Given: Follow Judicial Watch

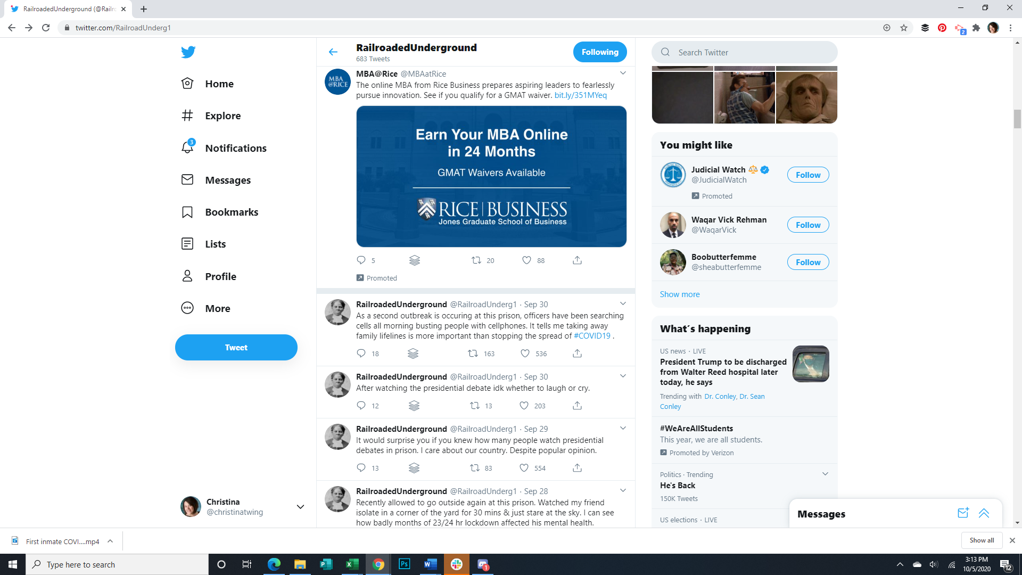Looking at the screenshot, I should (x=807, y=175).
